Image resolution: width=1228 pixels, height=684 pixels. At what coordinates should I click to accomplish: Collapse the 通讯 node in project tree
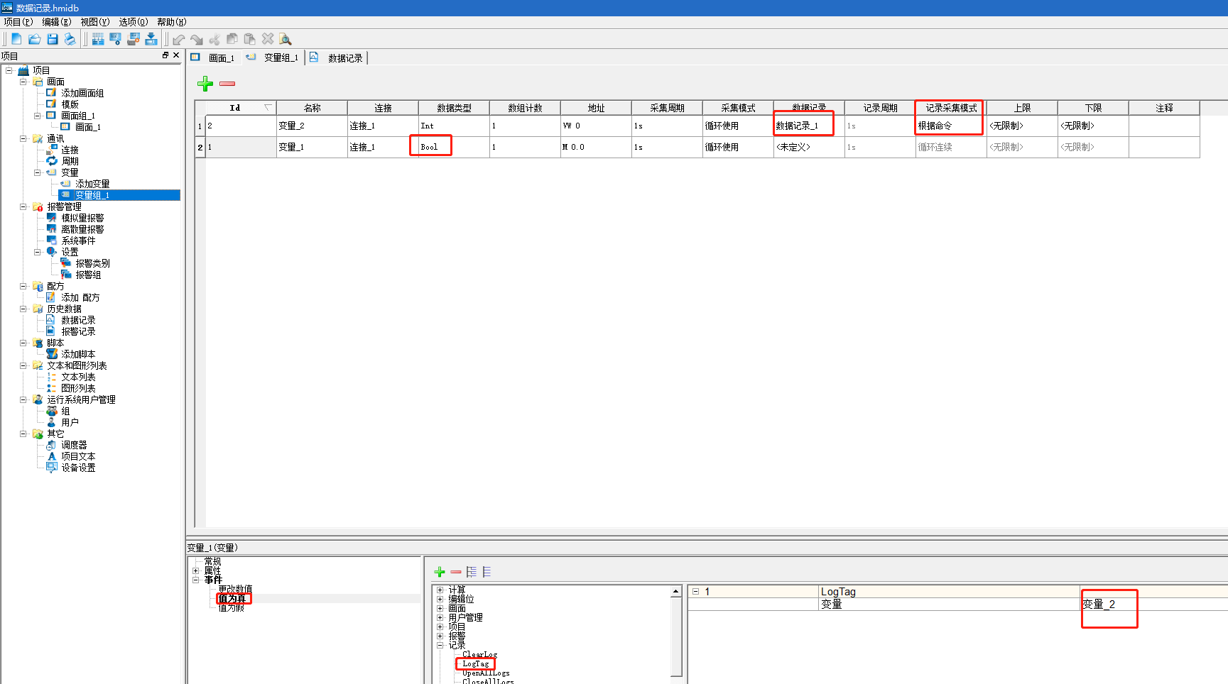coord(23,138)
